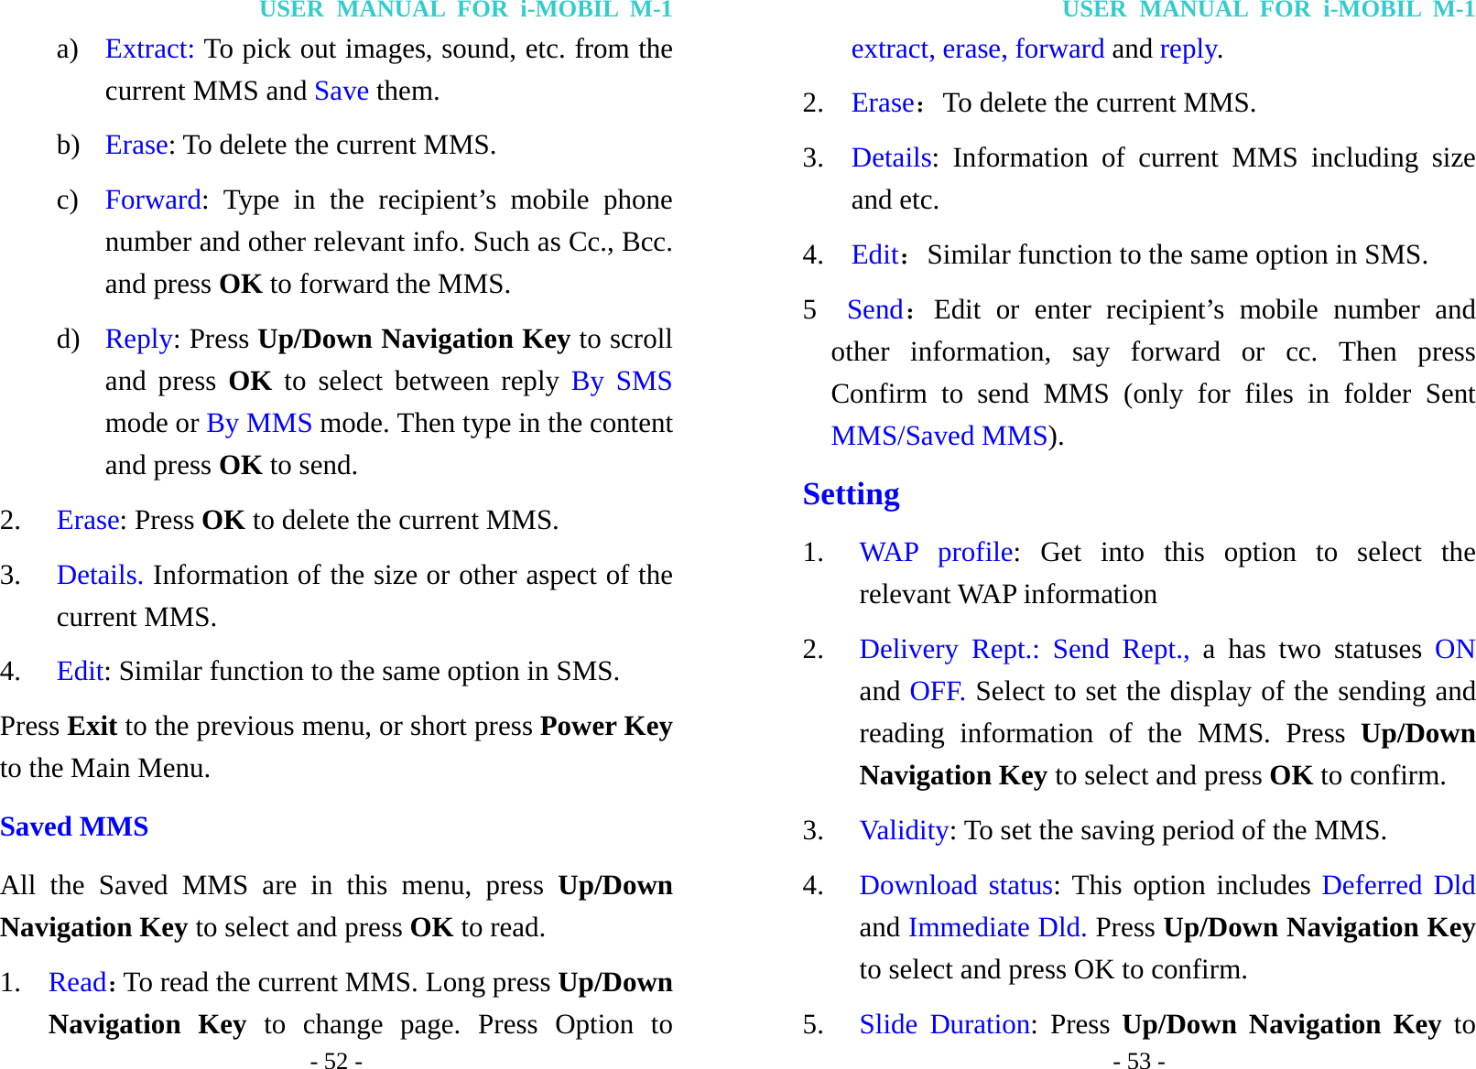Click the ON status link
Image resolution: width=1476 pixels, height=1069 pixels.
click(x=1455, y=649)
